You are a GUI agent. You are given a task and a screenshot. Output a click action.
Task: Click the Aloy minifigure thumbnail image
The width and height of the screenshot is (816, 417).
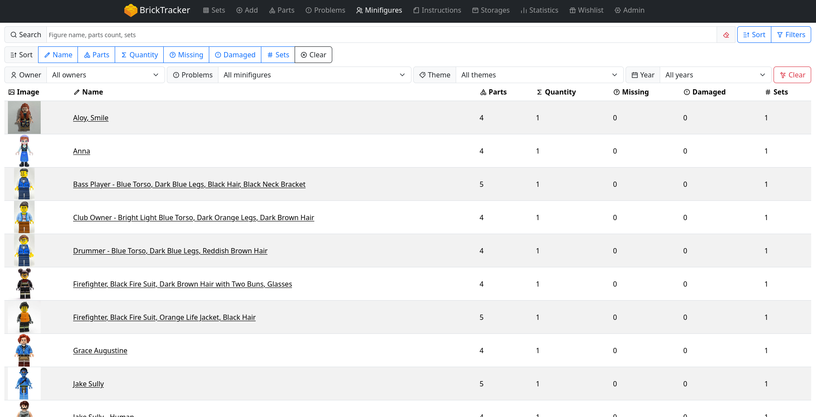coord(24,118)
